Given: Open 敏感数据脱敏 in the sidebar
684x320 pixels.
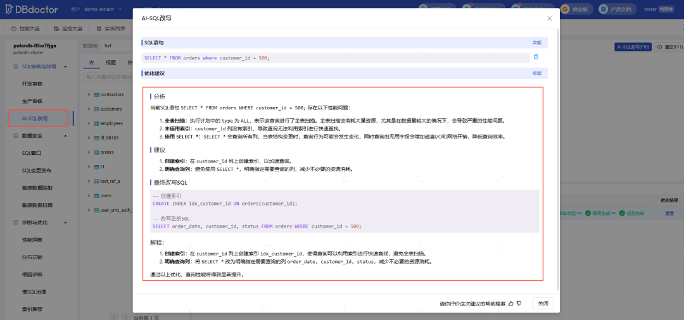Looking at the screenshot, I should click(37, 188).
